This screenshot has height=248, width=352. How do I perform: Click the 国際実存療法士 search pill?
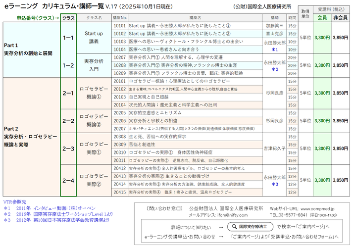pyautogui.click(x=251, y=226)
